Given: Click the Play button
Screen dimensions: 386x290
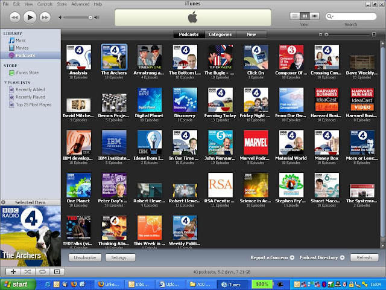Looking at the screenshot, I should (30, 18).
